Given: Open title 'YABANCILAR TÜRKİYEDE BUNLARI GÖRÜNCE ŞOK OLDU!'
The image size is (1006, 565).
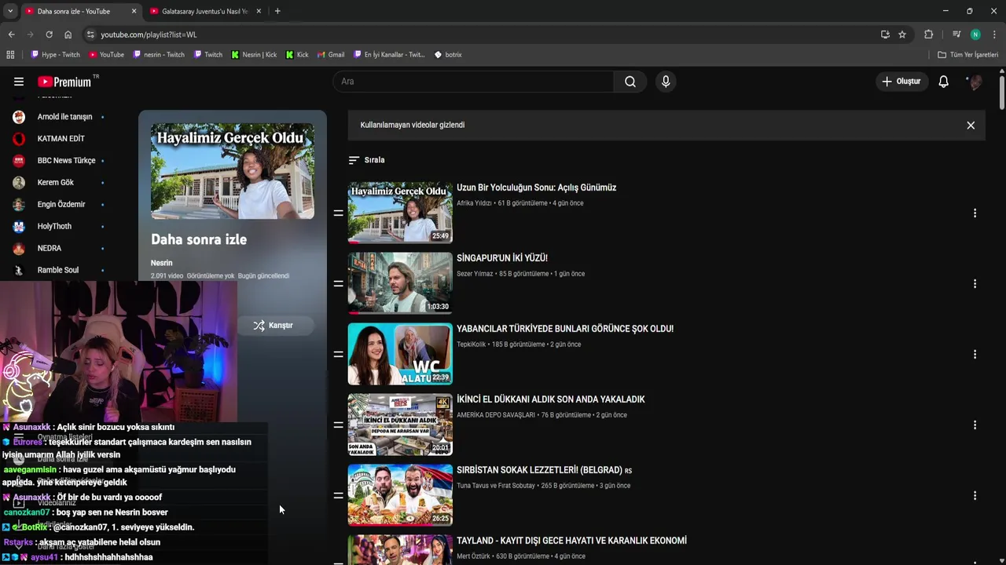Looking at the screenshot, I should tap(565, 329).
